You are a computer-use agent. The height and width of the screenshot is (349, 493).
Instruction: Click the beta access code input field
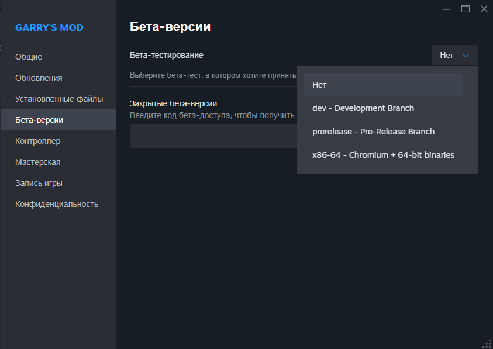213,136
